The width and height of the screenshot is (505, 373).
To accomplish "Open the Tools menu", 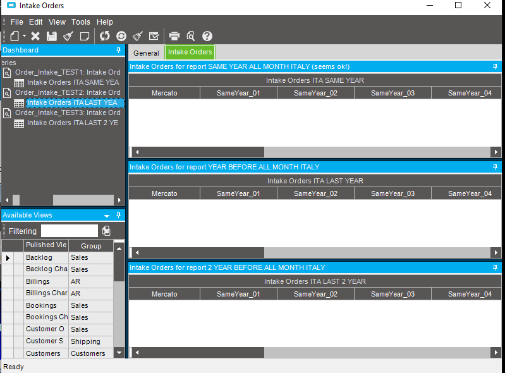I will tap(80, 22).
